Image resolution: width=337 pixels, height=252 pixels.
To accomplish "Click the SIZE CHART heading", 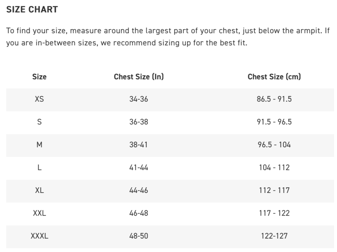I will [32, 10].
